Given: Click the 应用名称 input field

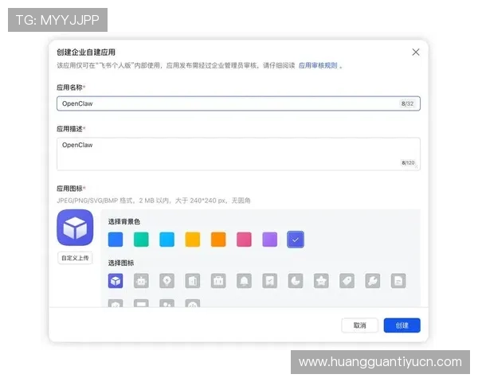Looking at the screenshot, I should [x=238, y=103].
